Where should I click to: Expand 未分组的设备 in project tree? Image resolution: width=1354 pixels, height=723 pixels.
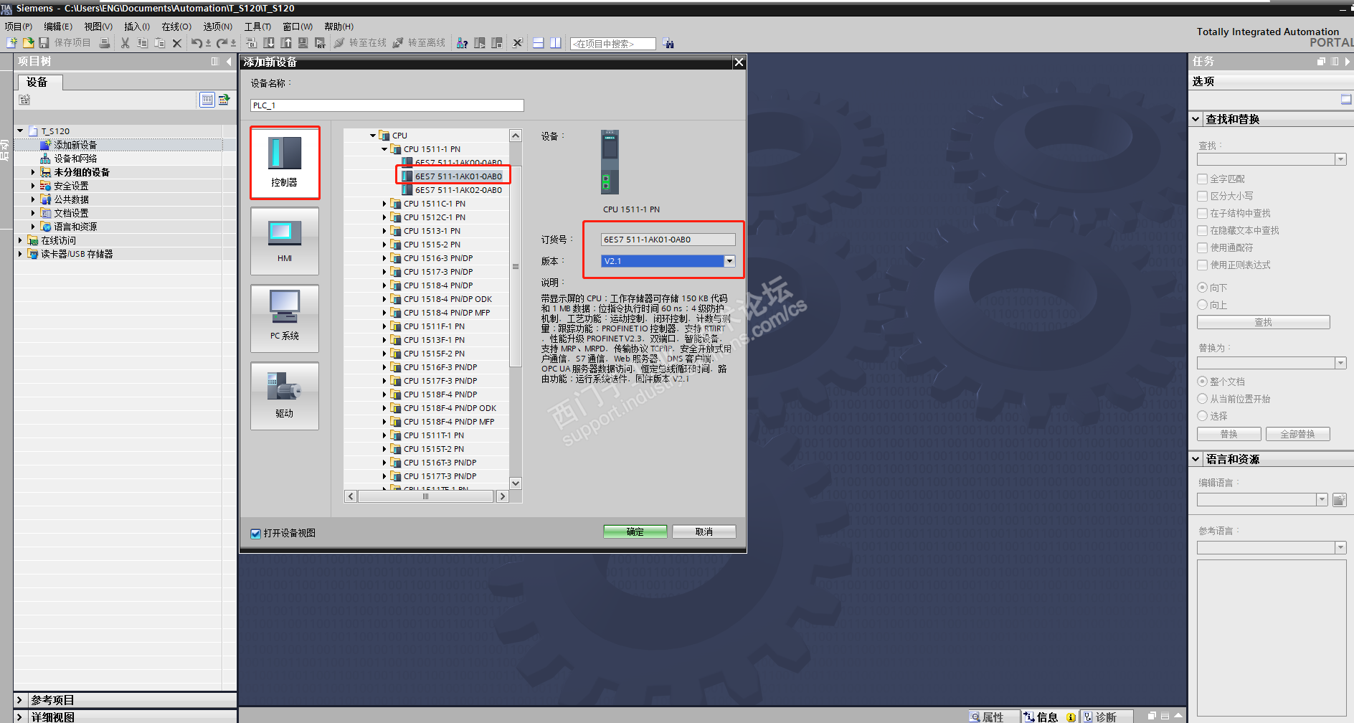[33, 172]
